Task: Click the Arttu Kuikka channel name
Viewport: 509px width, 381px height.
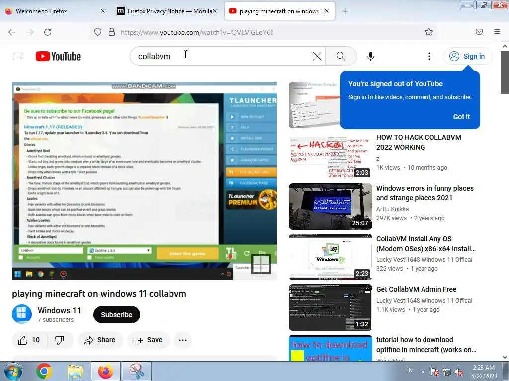Action: [392, 209]
